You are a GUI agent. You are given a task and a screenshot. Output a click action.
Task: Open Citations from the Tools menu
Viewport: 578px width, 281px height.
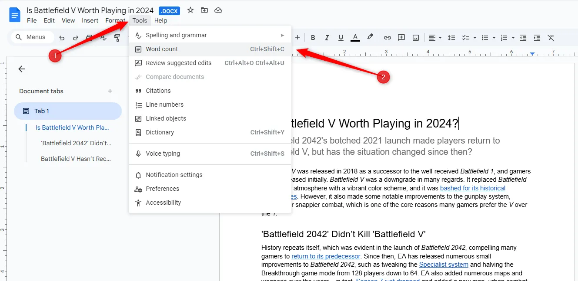click(210, 91)
